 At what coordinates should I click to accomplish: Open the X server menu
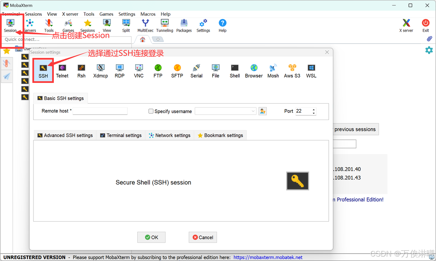pos(70,14)
